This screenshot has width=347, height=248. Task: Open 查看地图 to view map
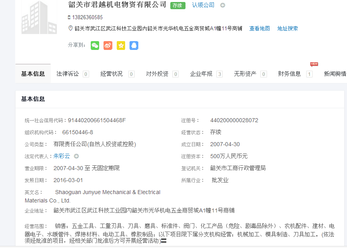[x=259, y=28]
